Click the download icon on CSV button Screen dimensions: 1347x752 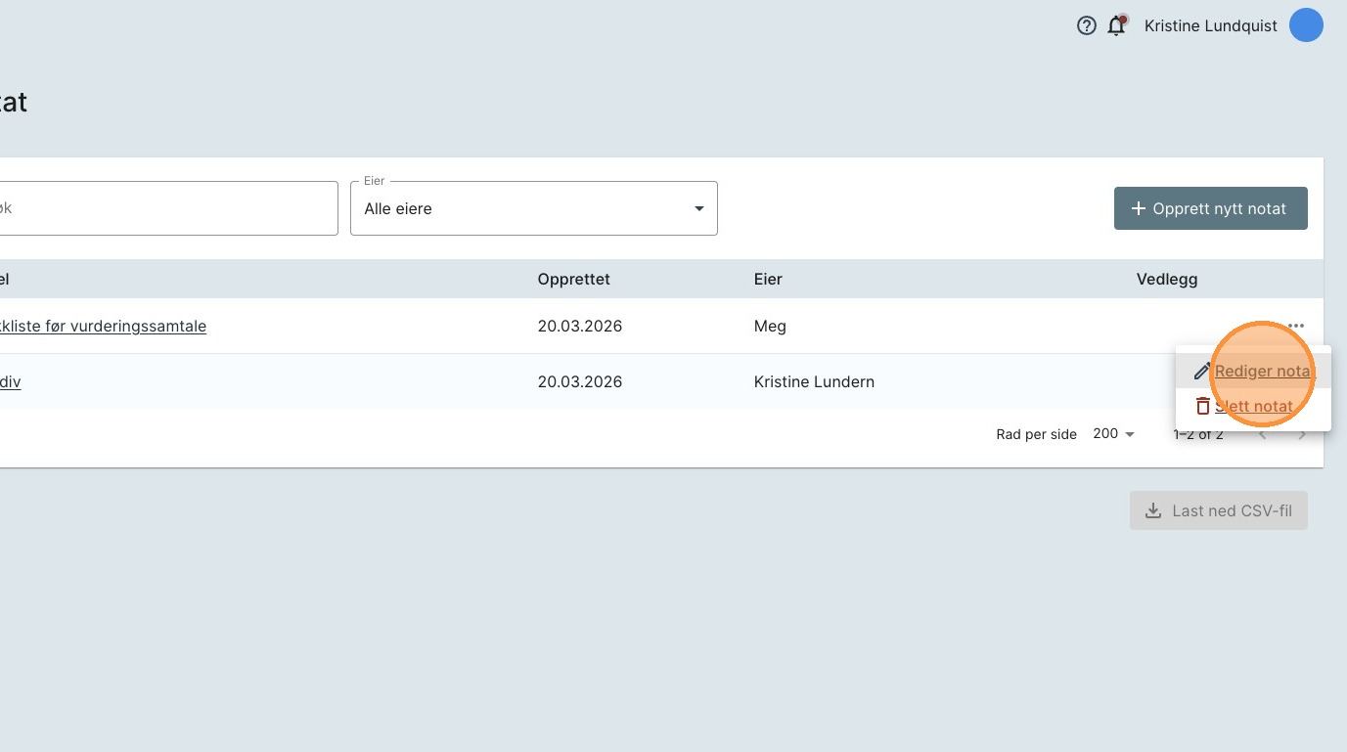tap(1153, 510)
